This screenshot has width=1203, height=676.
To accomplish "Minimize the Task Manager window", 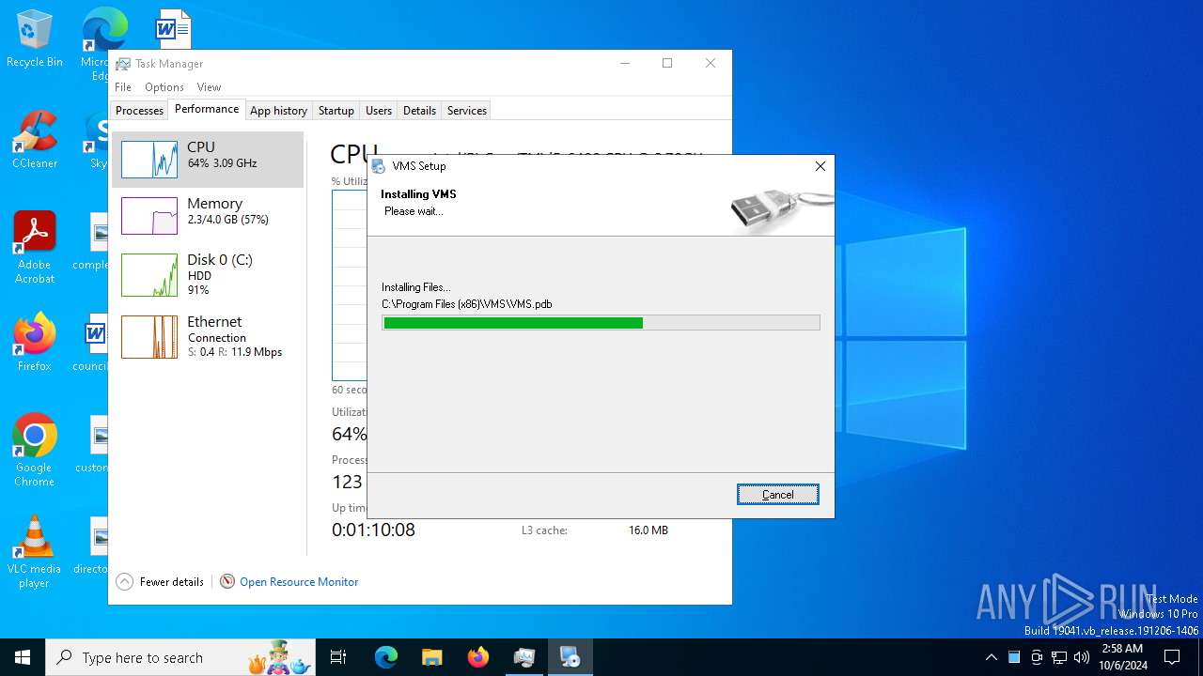I will (625, 63).
